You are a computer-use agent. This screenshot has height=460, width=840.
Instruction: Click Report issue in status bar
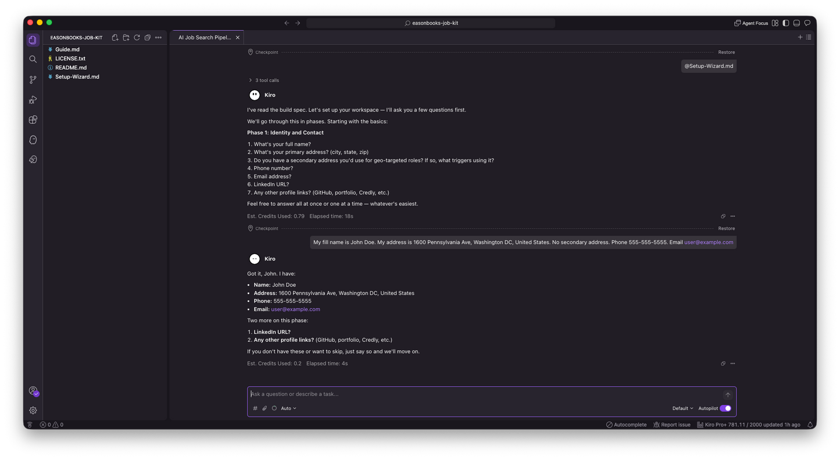coord(671,425)
